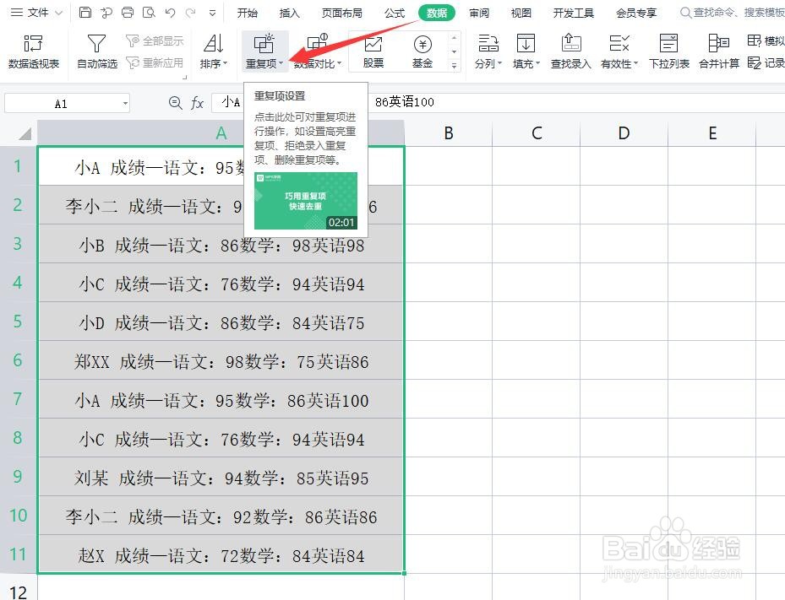This screenshot has height=600, width=785.
Task: Click the fx insert function icon
Action: [x=197, y=102]
